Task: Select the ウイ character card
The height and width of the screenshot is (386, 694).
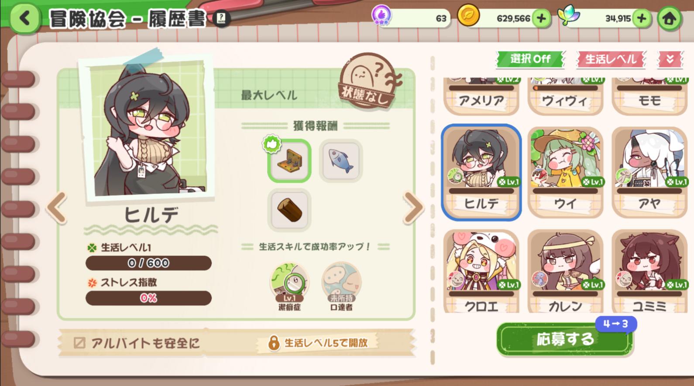Action: [x=565, y=172]
